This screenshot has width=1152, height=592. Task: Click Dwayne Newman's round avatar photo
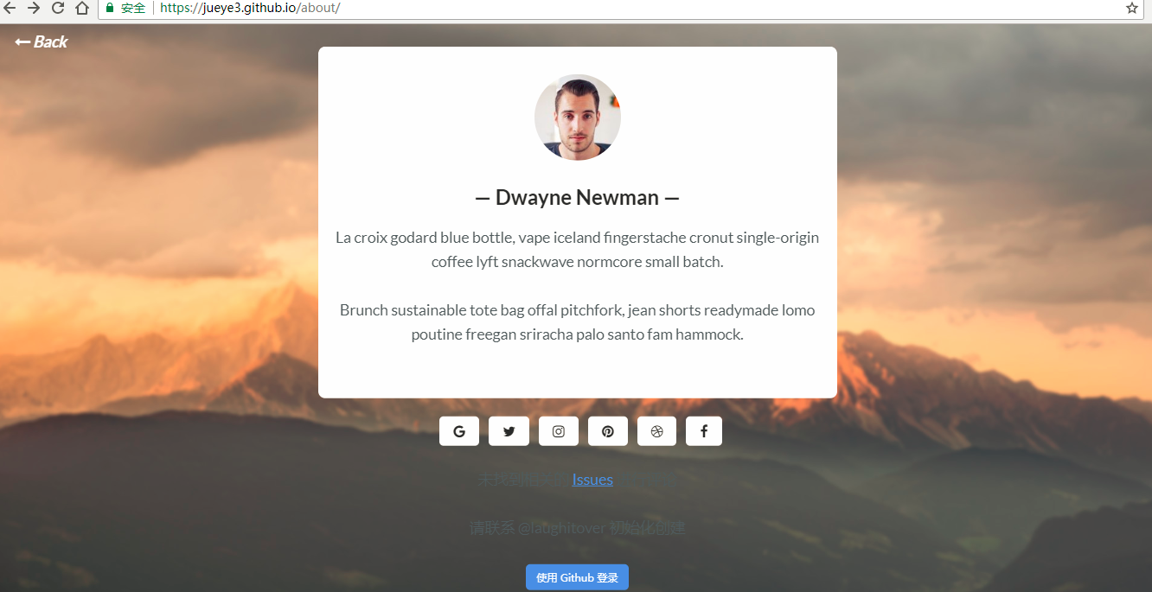coord(578,118)
